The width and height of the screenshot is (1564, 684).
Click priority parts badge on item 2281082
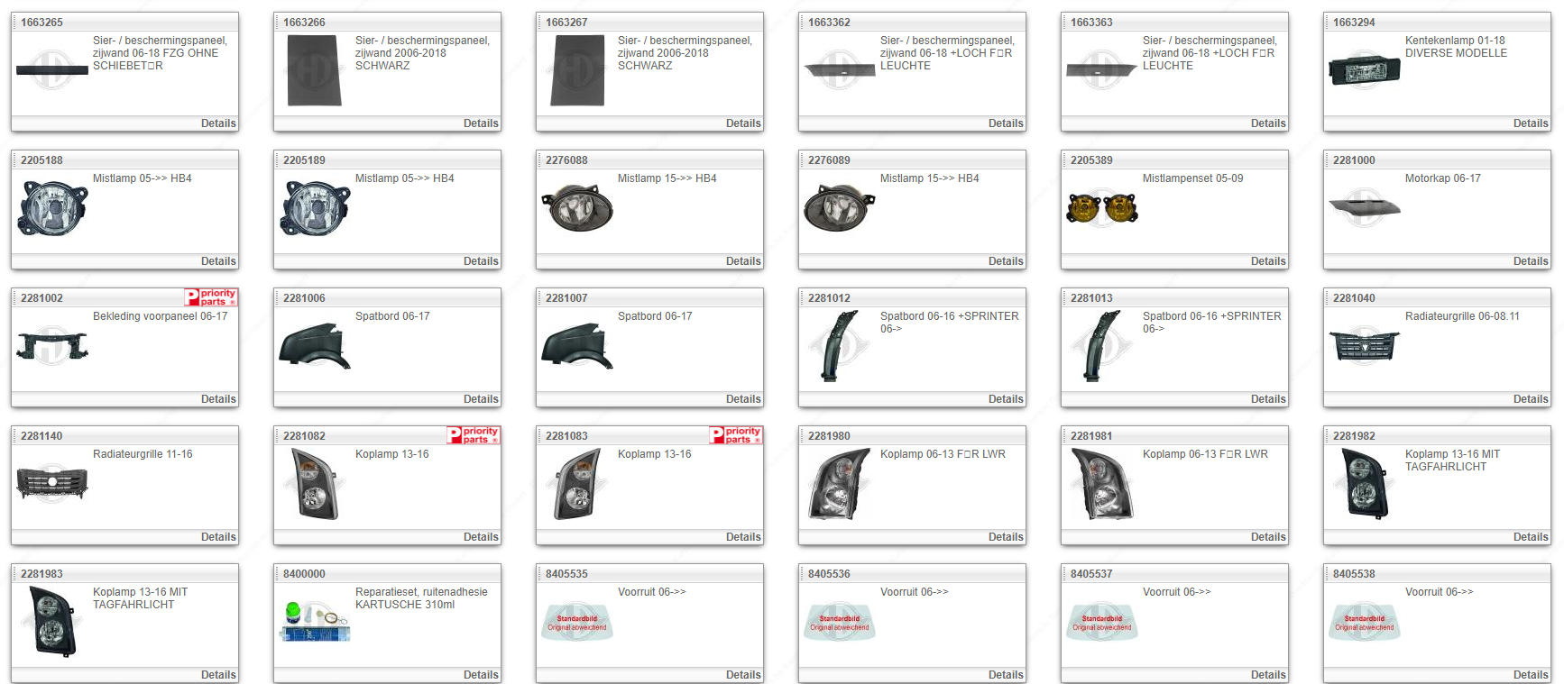click(473, 435)
